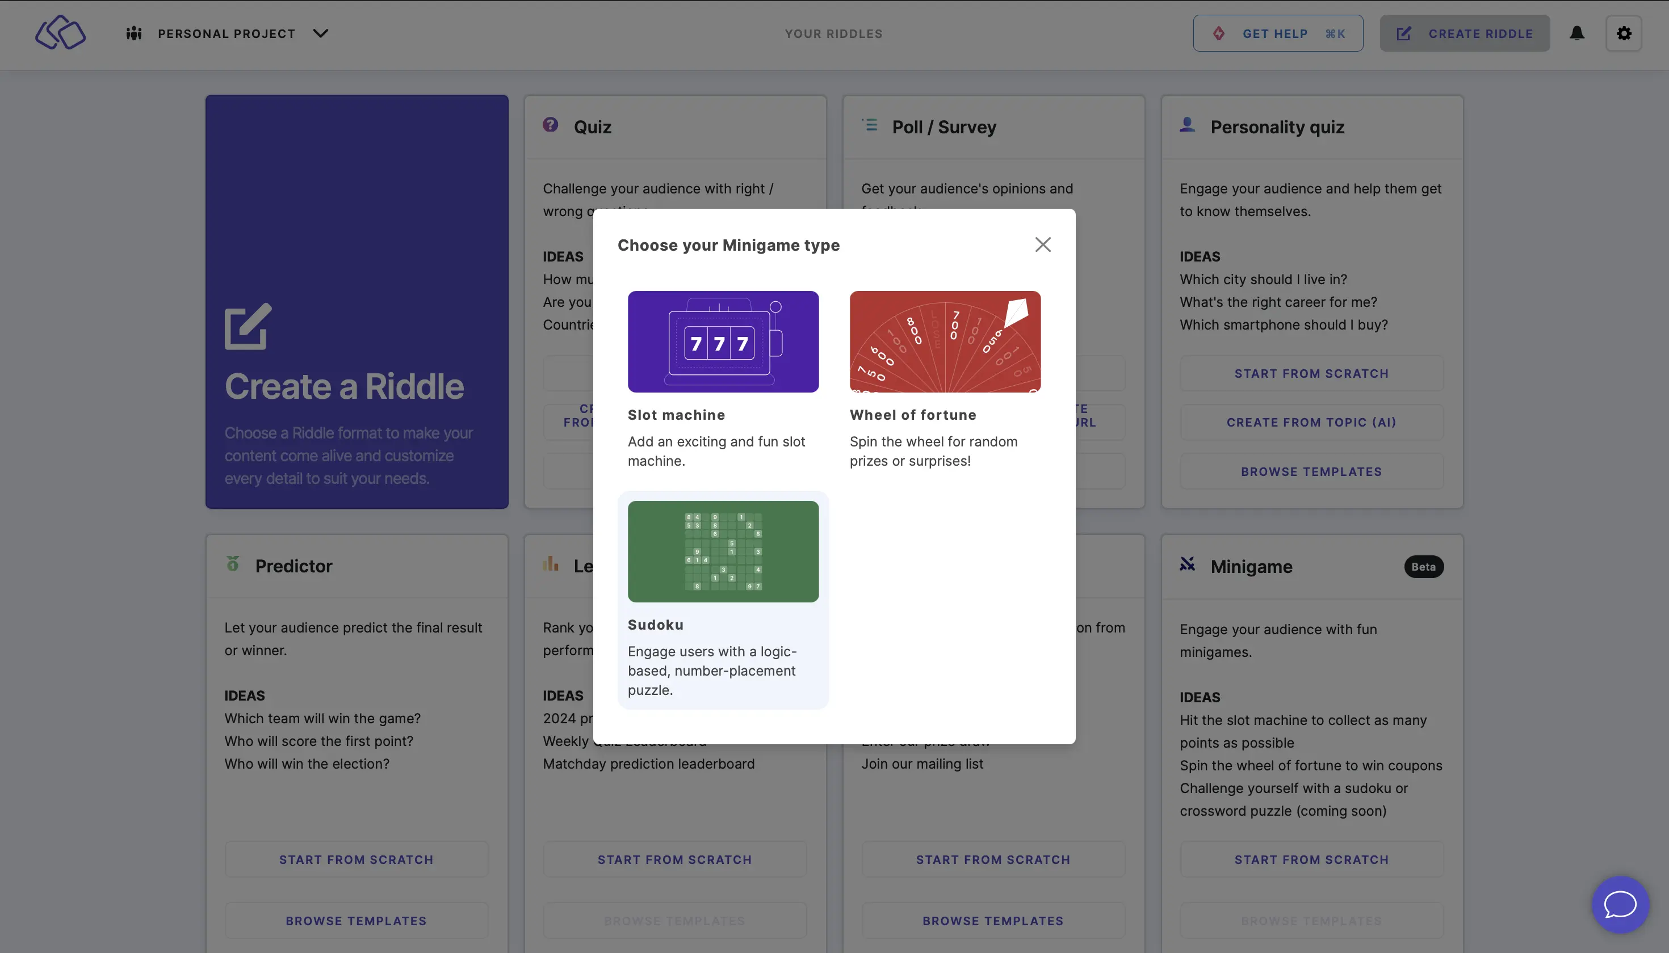
Task: Click the Personality quiz person icon
Action: coord(1187,124)
